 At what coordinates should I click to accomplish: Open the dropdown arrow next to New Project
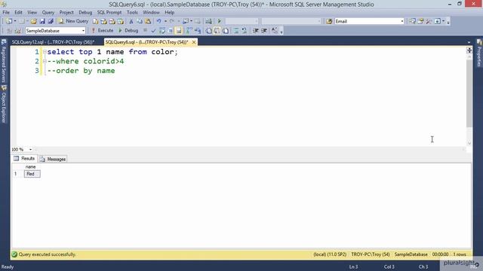point(15,21)
